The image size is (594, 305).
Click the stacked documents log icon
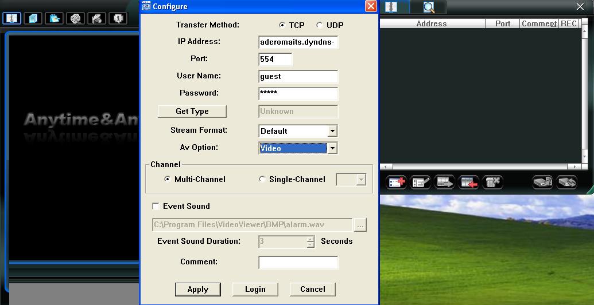pos(33,18)
